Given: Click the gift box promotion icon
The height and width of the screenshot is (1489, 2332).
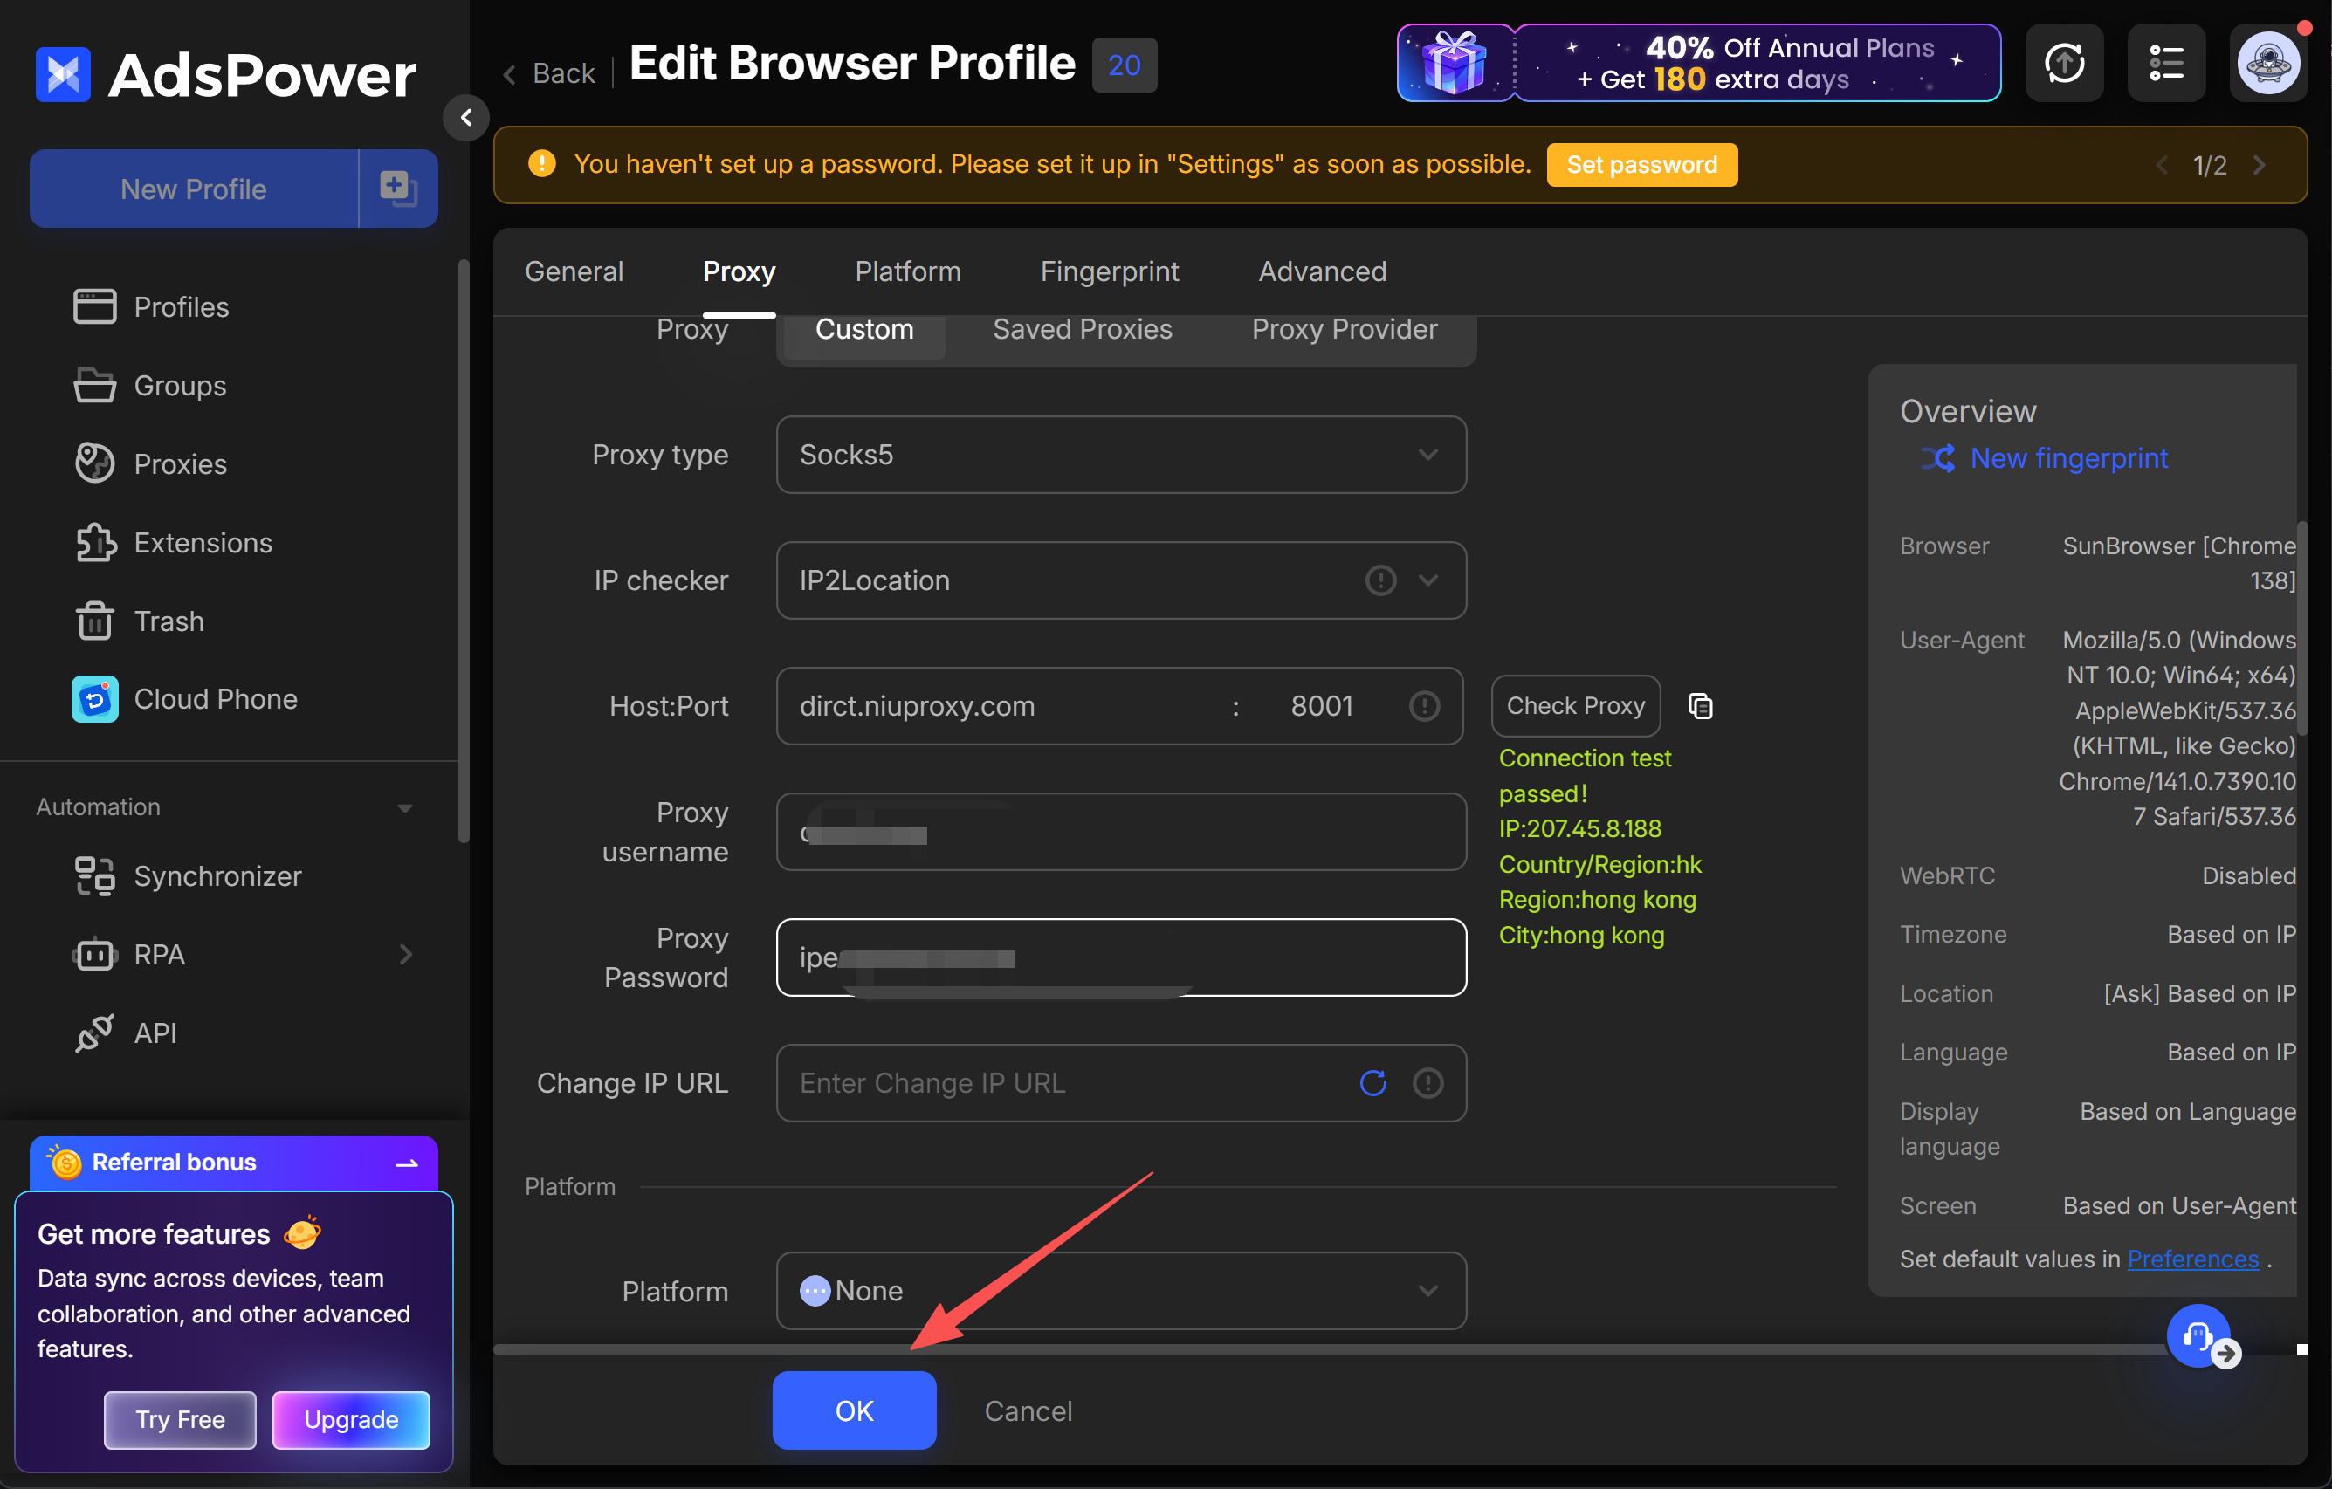Looking at the screenshot, I should 1455,63.
